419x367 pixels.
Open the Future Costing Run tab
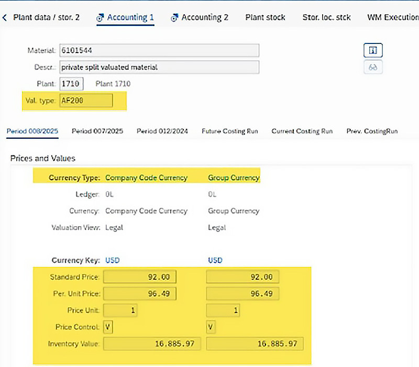[230, 131]
